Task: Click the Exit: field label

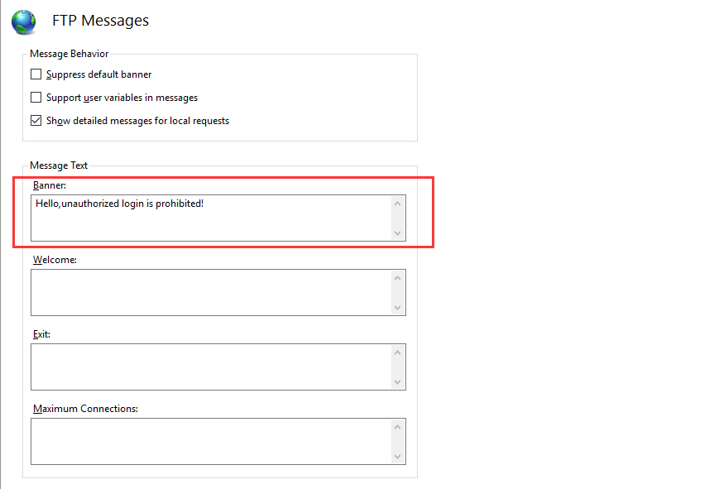Action: pos(41,334)
